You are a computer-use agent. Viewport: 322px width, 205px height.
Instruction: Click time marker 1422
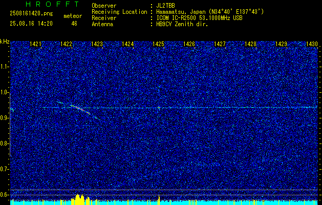(x=66, y=44)
